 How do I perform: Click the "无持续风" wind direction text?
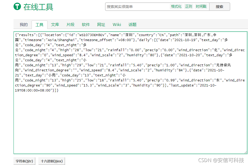point(223,65)
